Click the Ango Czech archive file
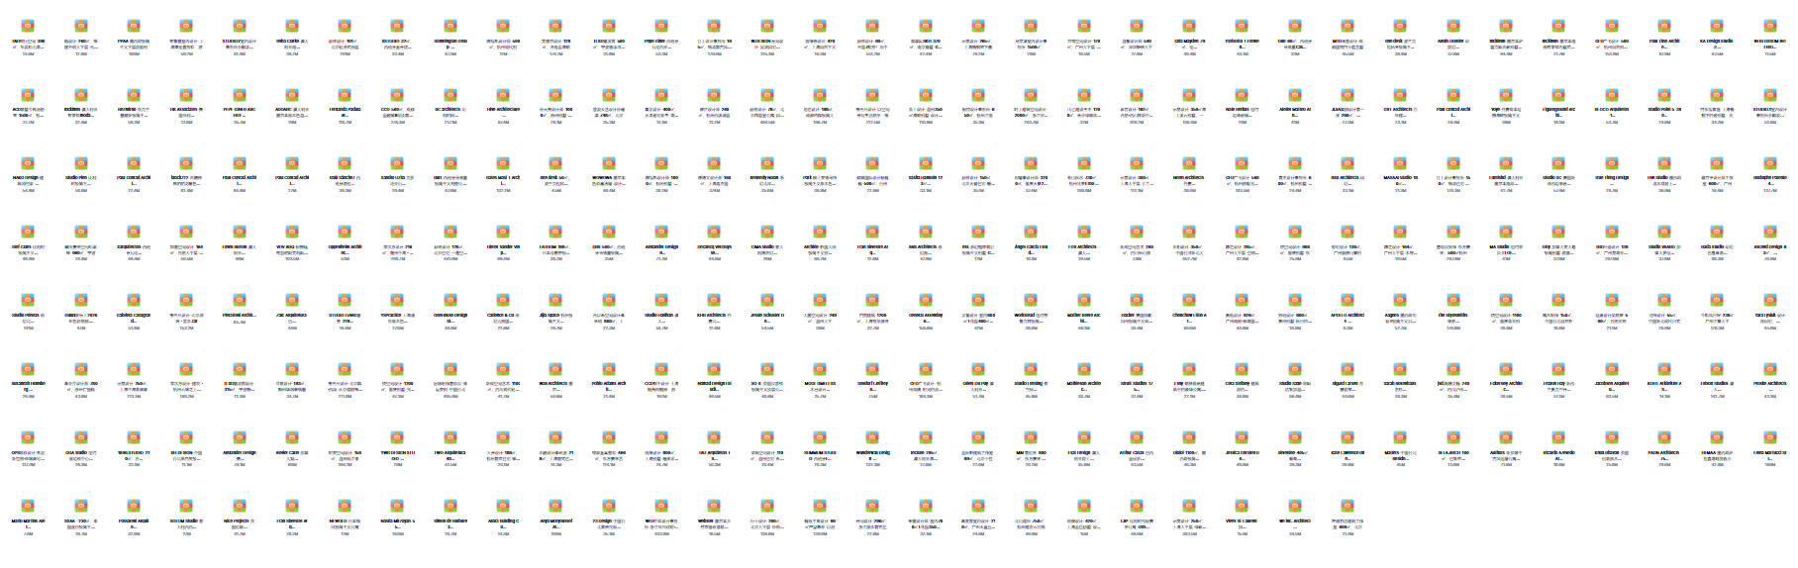 coord(1031,232)
